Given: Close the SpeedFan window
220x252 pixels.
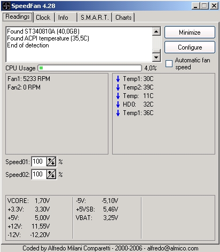Looking at the screenshot, I should point(214,6).
